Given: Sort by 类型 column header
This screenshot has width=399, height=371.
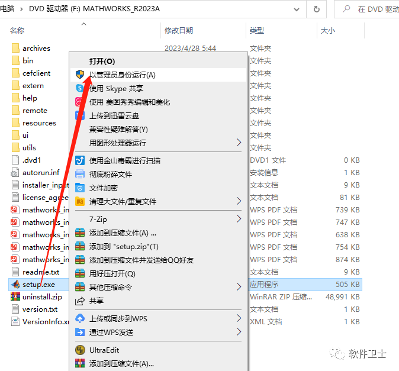Looking at the screenshot, I should [256, 31].
